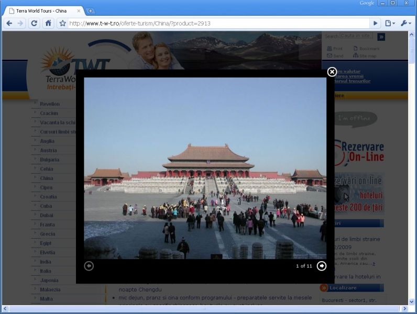Bookmark this page with the star
The image size is (417, 314).
click(x=62, y=23)
